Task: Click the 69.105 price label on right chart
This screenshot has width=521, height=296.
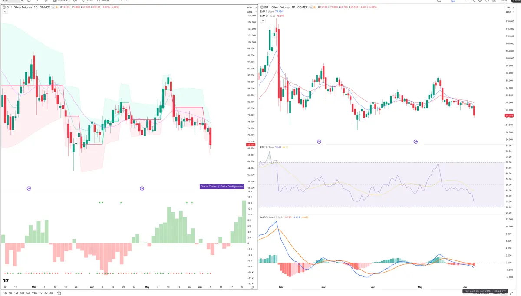Action: 509,116
